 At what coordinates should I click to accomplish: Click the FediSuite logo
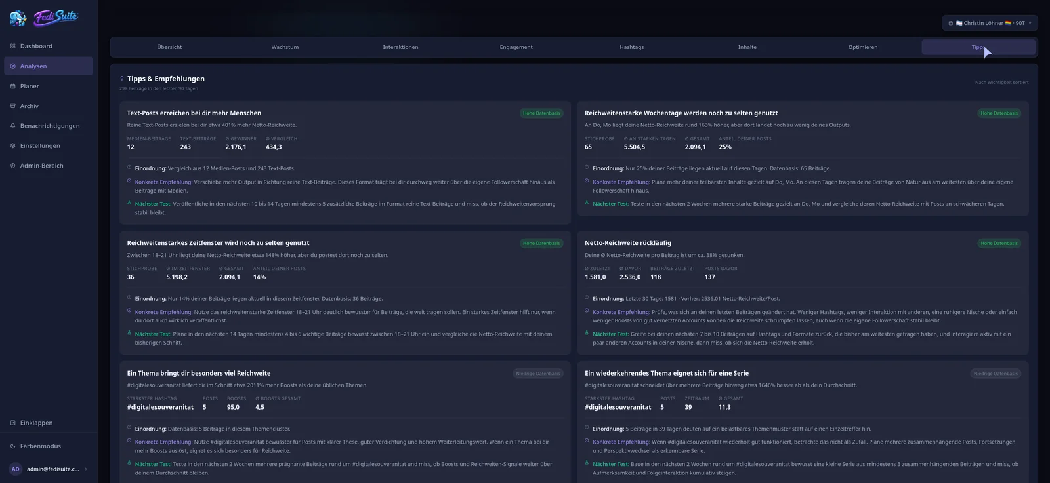tap(44, 18)
